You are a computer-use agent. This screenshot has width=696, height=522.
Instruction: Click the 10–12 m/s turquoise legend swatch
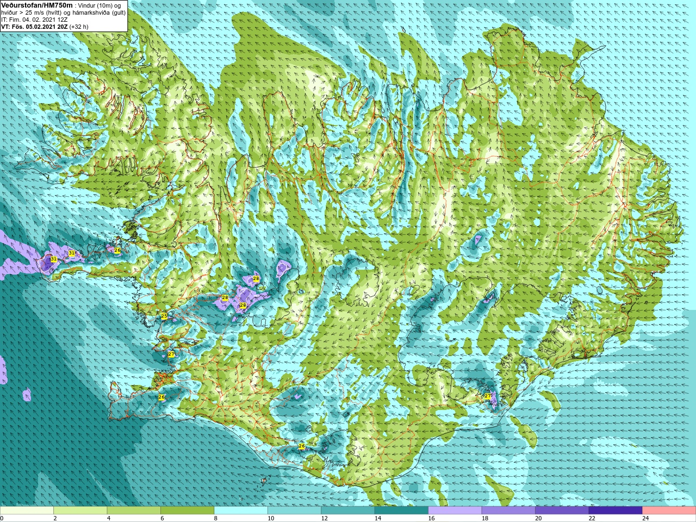click(x=294, y=511)
